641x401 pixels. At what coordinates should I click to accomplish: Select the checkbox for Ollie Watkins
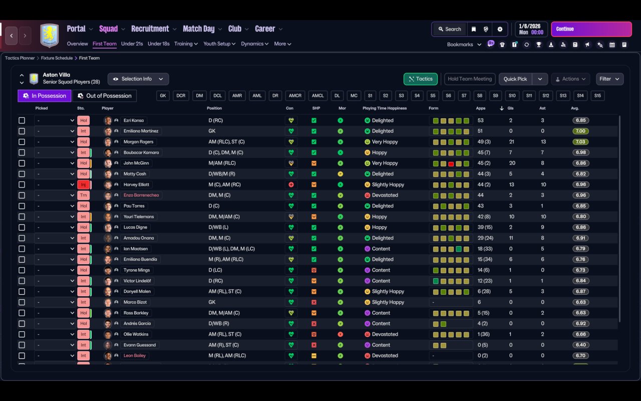22,334
